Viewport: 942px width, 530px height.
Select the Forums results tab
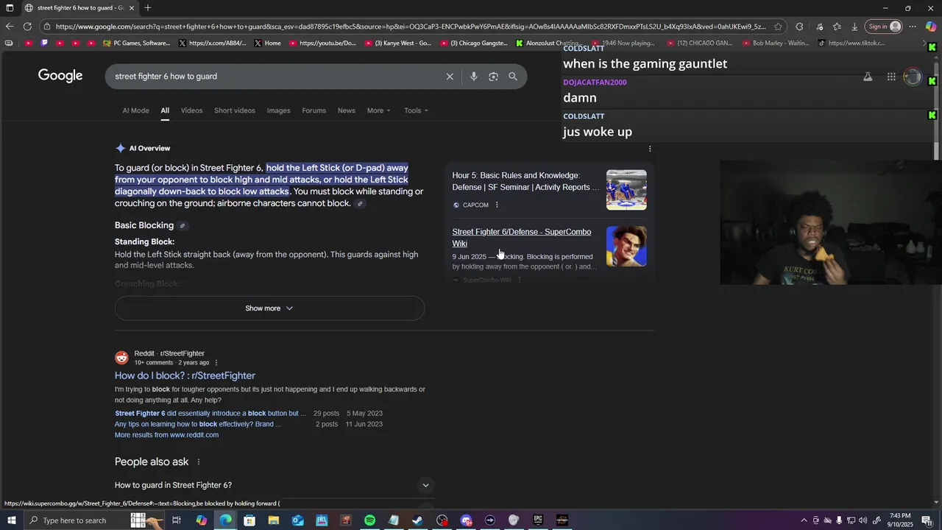pyautogui.click(x=314, y=110)
